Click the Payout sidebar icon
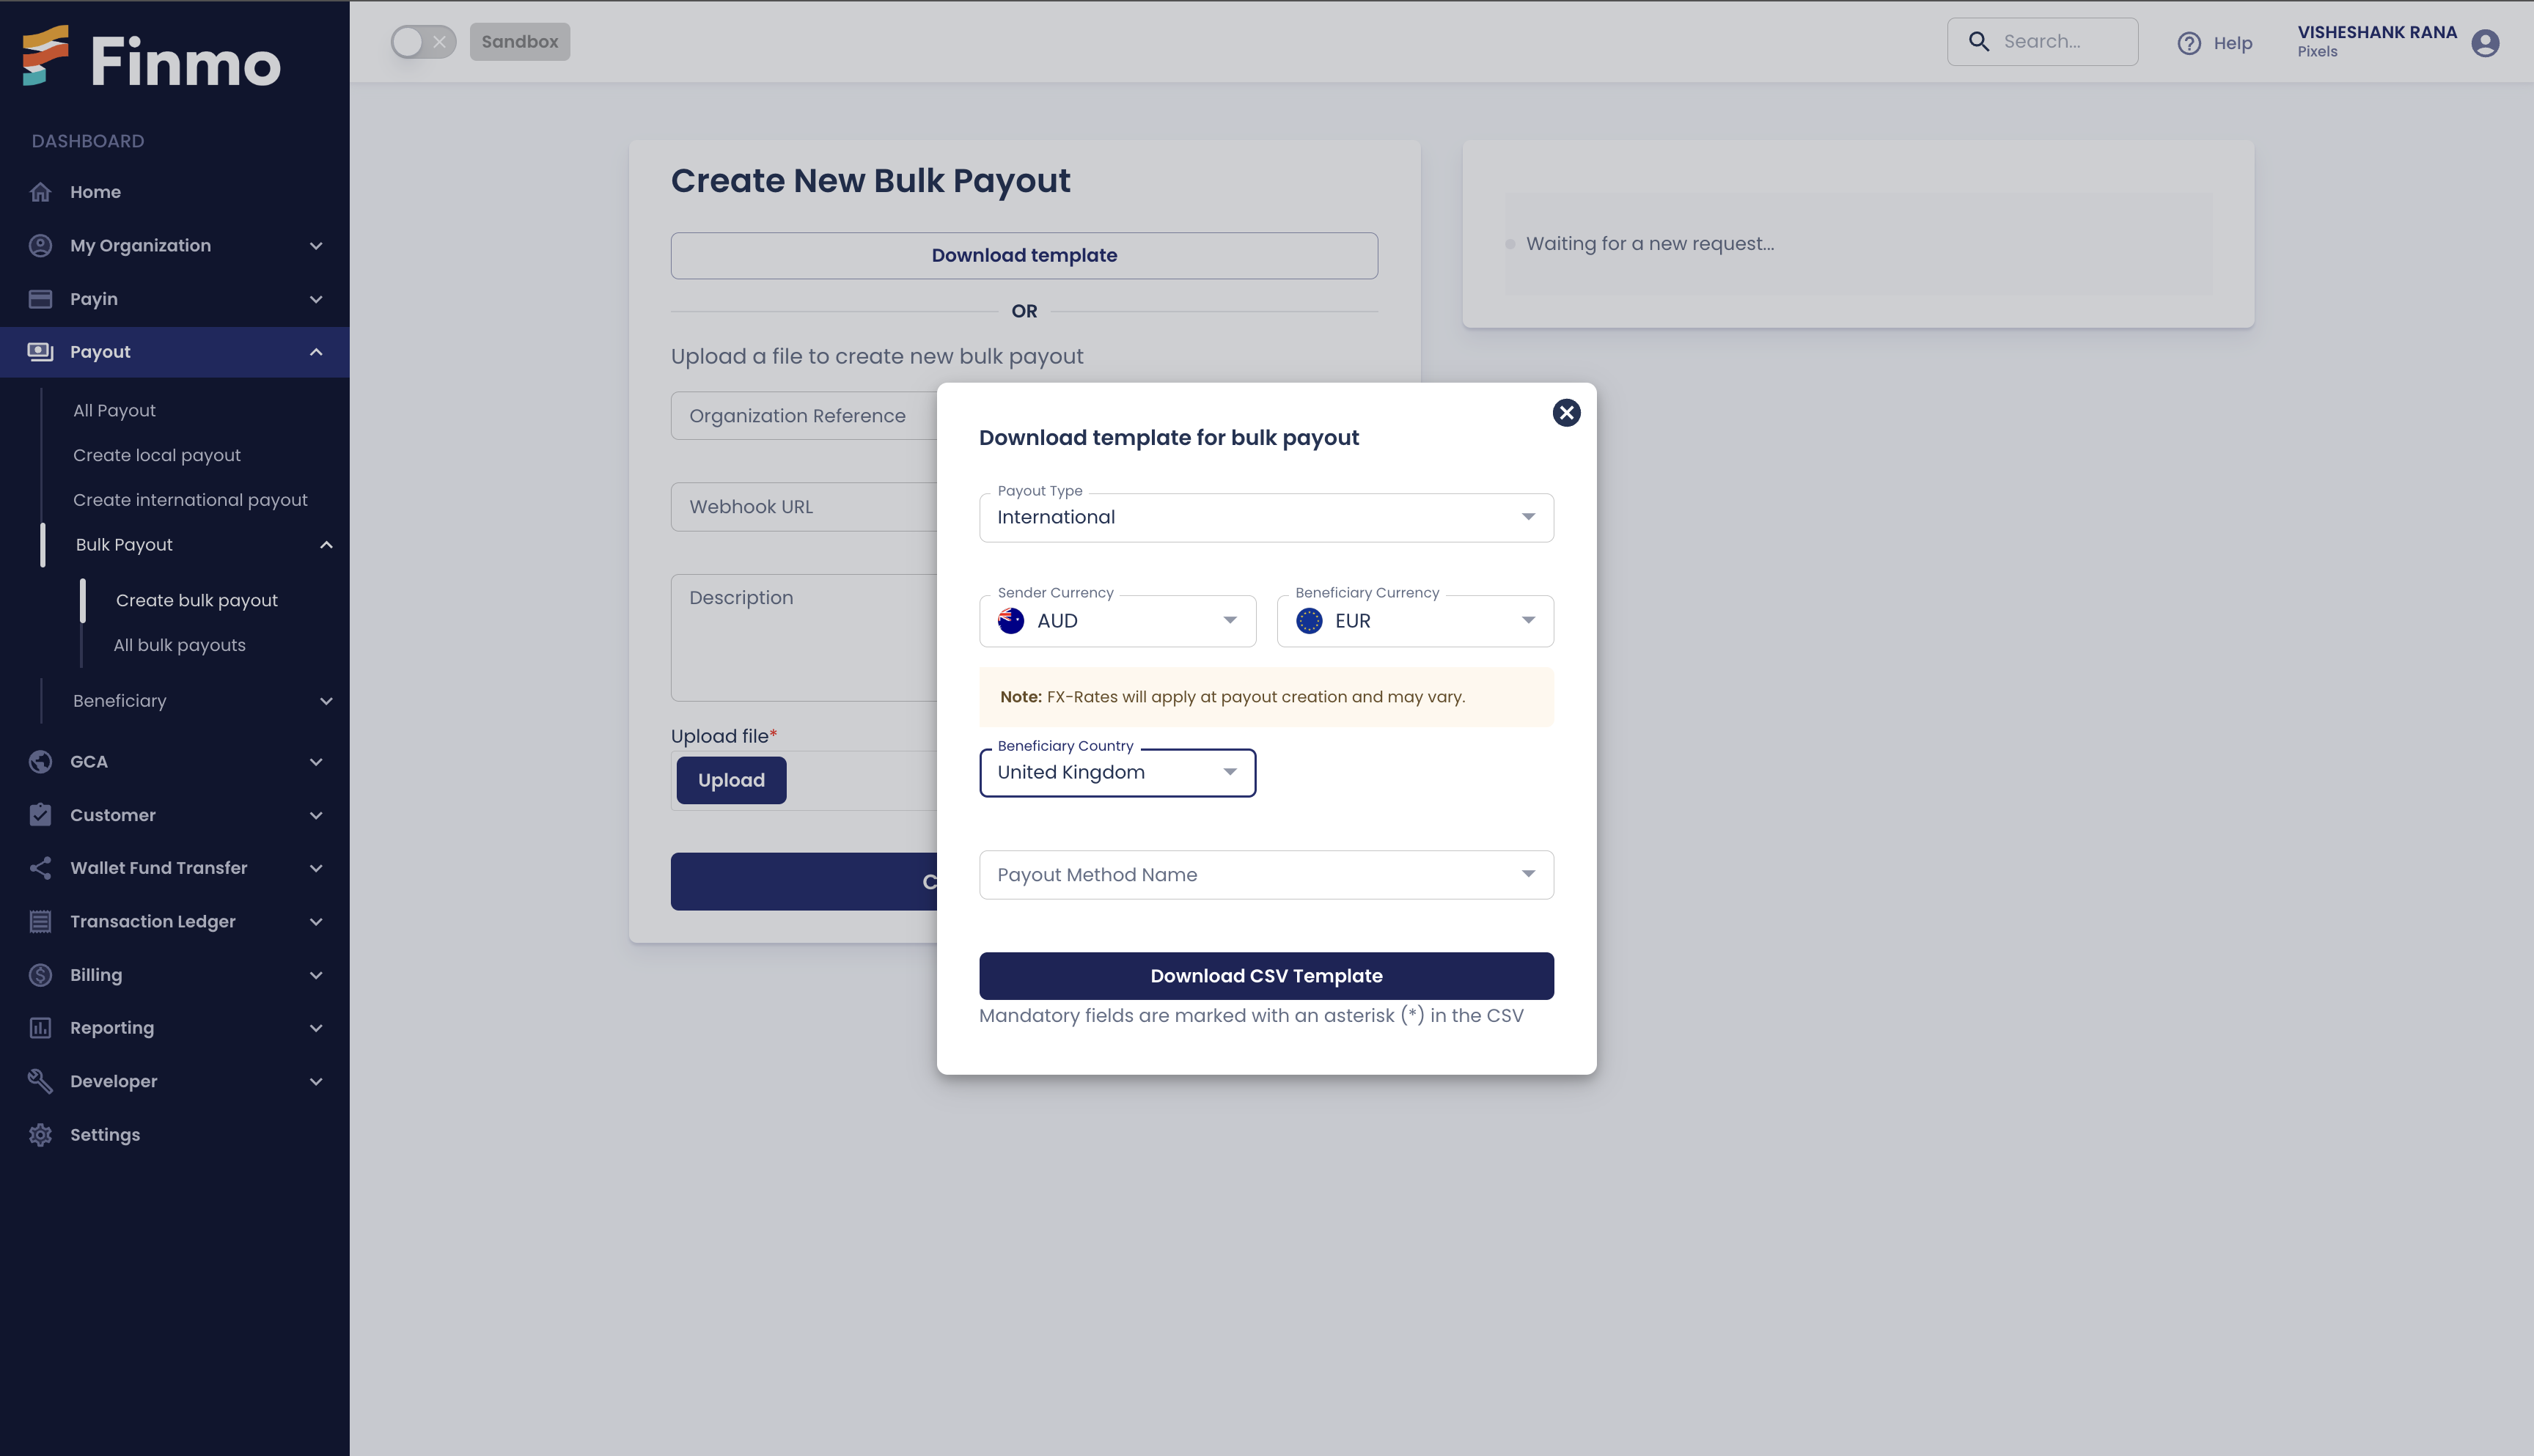Screen dimensions: 2534x1456 click(x=42, y=351)
